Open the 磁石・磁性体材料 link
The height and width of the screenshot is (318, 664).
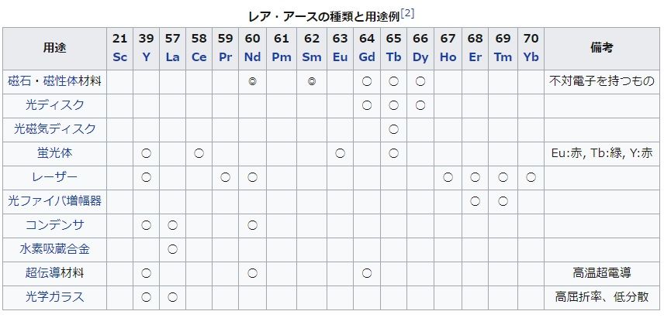54,80
